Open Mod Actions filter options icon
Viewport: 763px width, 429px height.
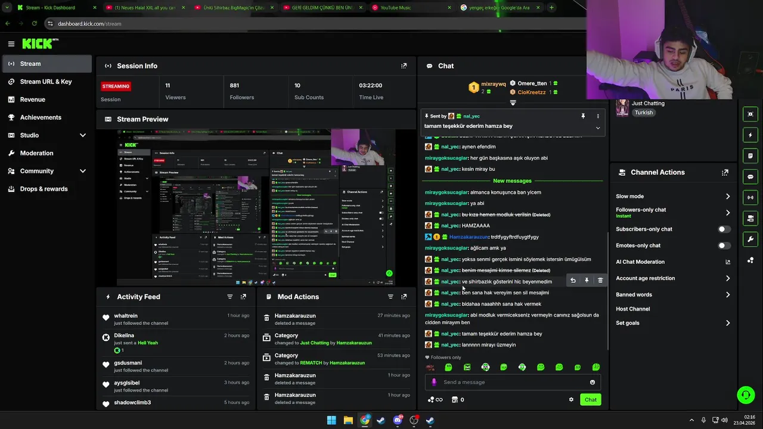390,297
